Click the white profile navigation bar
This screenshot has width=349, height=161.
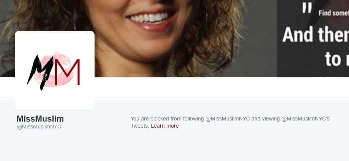[x=222, y=87]
